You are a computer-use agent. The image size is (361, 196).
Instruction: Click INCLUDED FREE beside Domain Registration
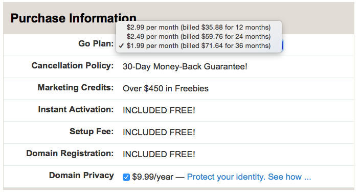pos(159,154)
